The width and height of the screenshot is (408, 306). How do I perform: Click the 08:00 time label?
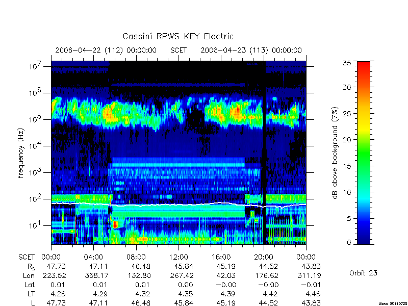pyautogui.click(x=136, y=258)
